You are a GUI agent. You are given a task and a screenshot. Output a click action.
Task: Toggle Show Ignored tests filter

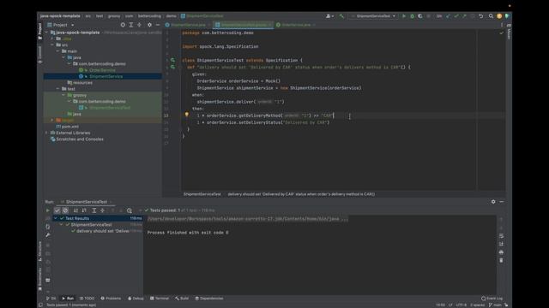pos(65,210)
